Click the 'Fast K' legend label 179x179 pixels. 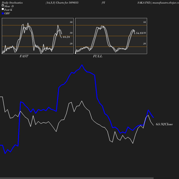tap(8, 10)
